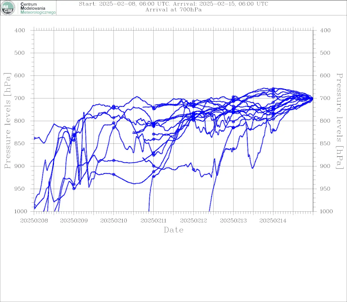Click the Centrum Modelowania Meteorologicznego label
Image resolution: width=347 pixels, height=302 pixels.
[x=38, y=8]
